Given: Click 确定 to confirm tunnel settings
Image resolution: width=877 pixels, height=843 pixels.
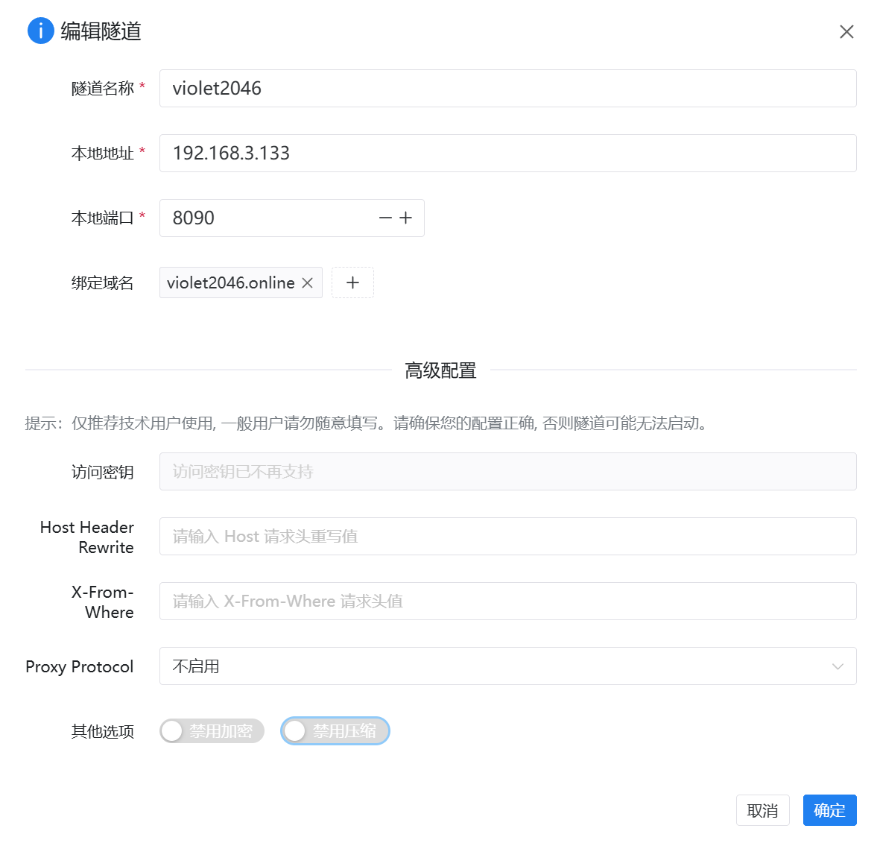Looking at the screenshot, I should tap(829, 810).
